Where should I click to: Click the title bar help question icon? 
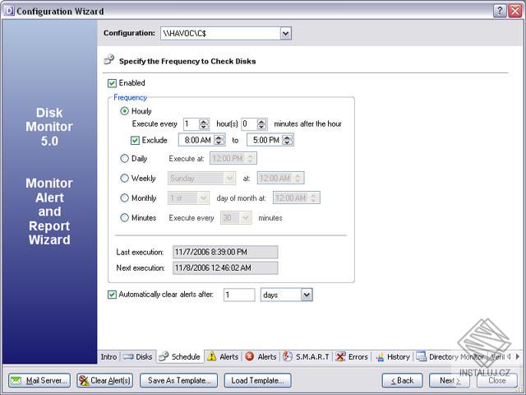[x=500, y=11]
